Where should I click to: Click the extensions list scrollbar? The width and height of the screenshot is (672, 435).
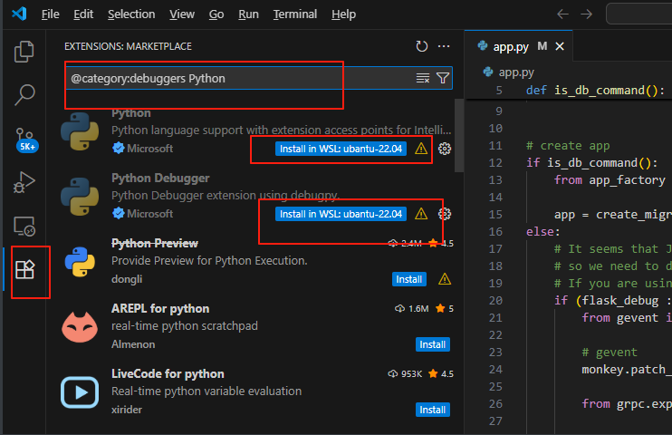(459, 136)
